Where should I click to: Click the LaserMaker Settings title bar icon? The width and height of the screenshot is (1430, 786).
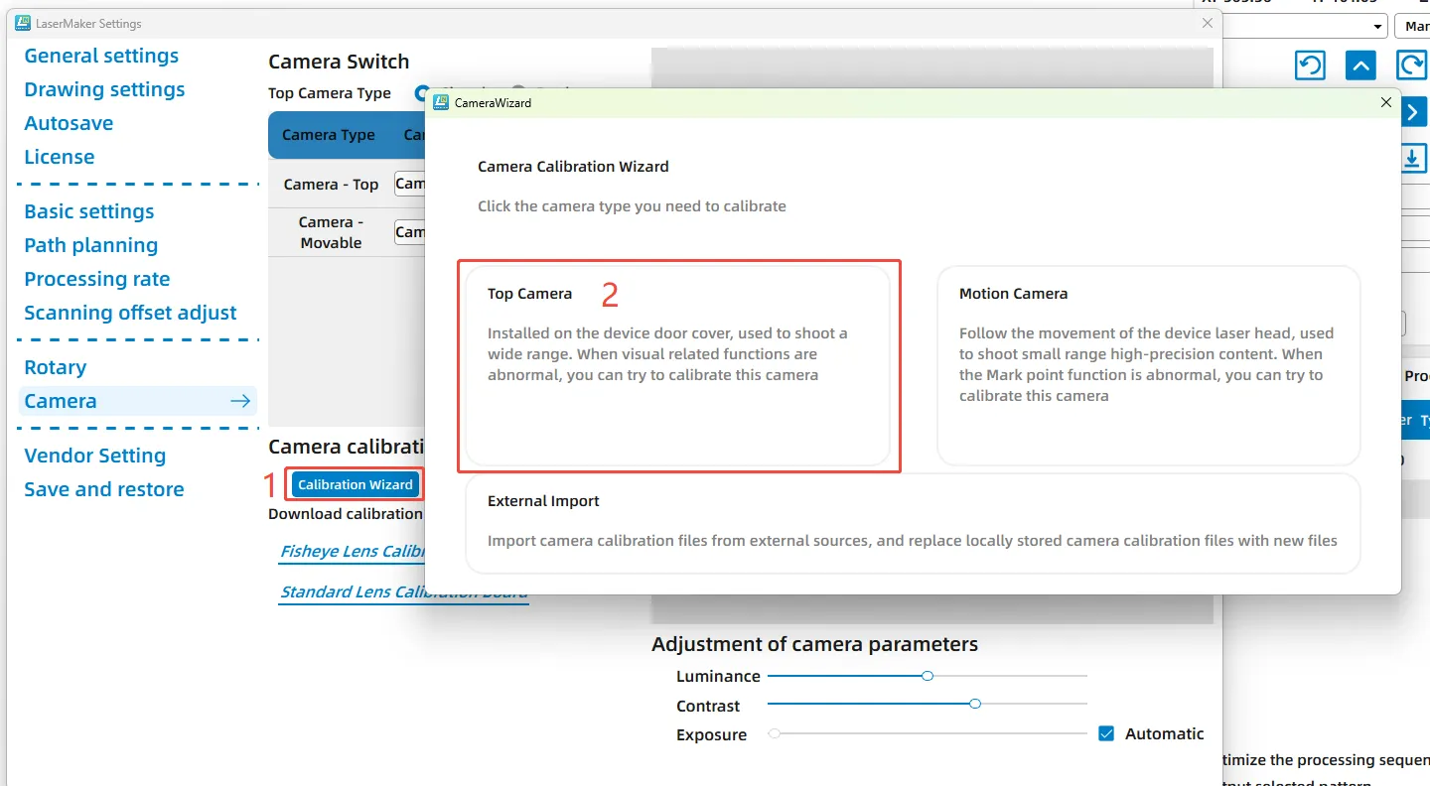(x=23, y=23)
